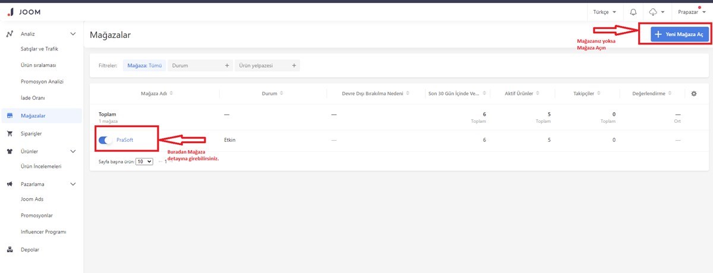Collapse the Ürünler section chevron
The height and width of the screenshot is (273, 713).
pyautogui.click(x=73, y=151)
